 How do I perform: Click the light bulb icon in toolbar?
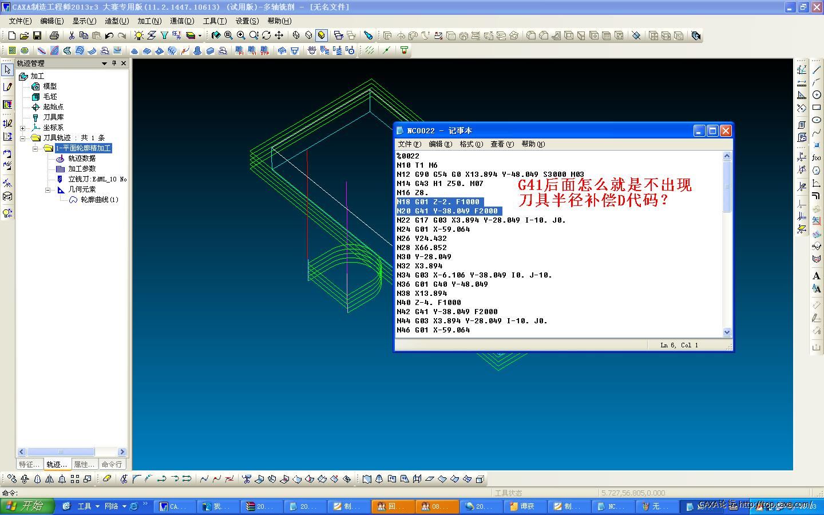[x=138, y=35]
